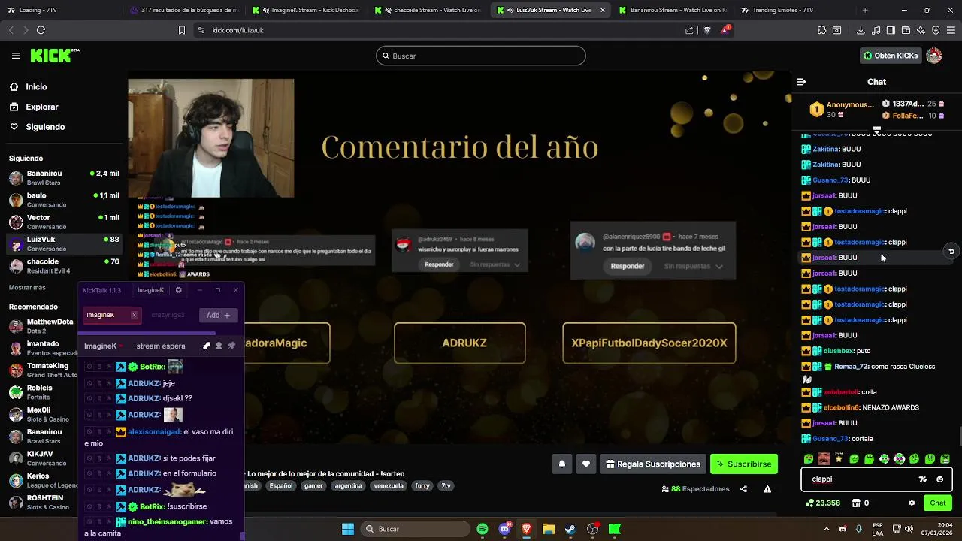Click the argentina stream tag
962x541 pixels.
(348, 486)
